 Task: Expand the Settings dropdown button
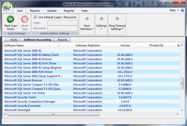[x=101, y=24]
